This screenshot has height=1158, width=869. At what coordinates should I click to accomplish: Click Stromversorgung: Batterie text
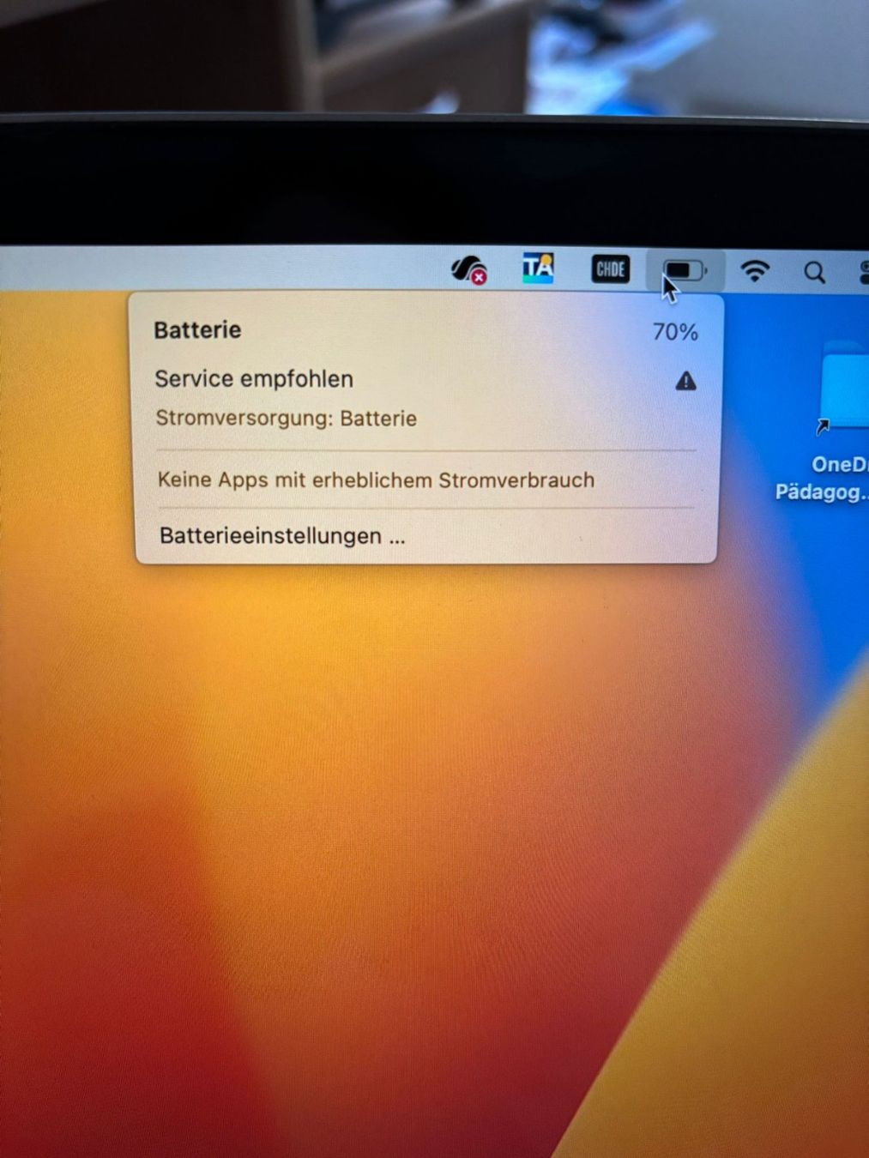[287, 419]
